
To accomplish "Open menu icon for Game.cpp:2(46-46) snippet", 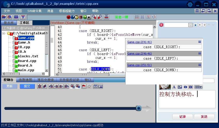I will [x=200, y=53].
